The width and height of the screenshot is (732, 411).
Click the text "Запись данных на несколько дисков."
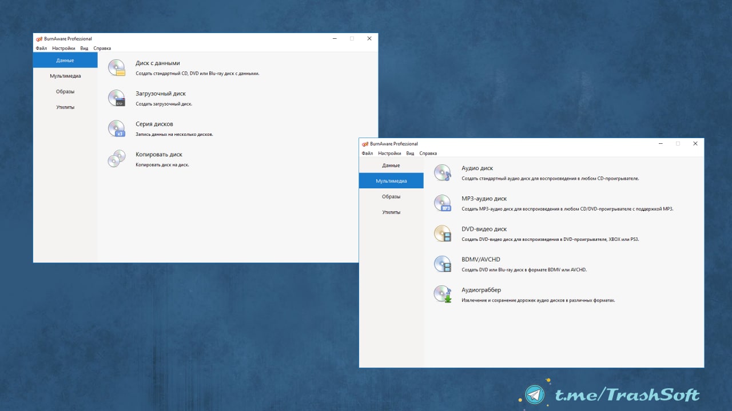click(174, 134)
